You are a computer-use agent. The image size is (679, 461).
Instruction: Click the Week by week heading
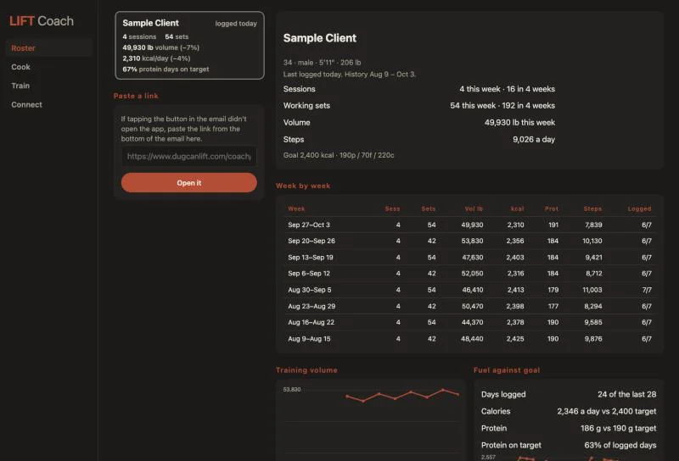(303, 186)
